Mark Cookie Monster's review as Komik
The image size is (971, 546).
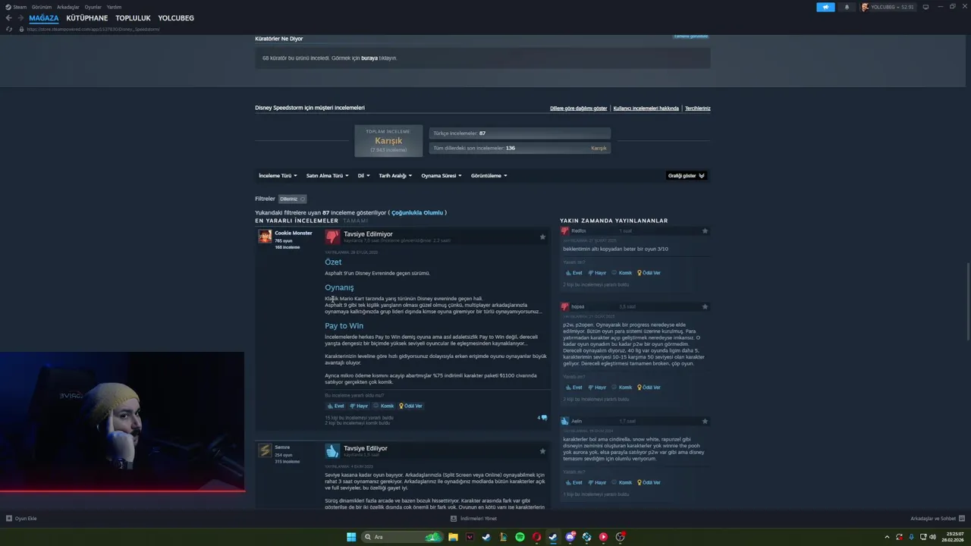383,406
